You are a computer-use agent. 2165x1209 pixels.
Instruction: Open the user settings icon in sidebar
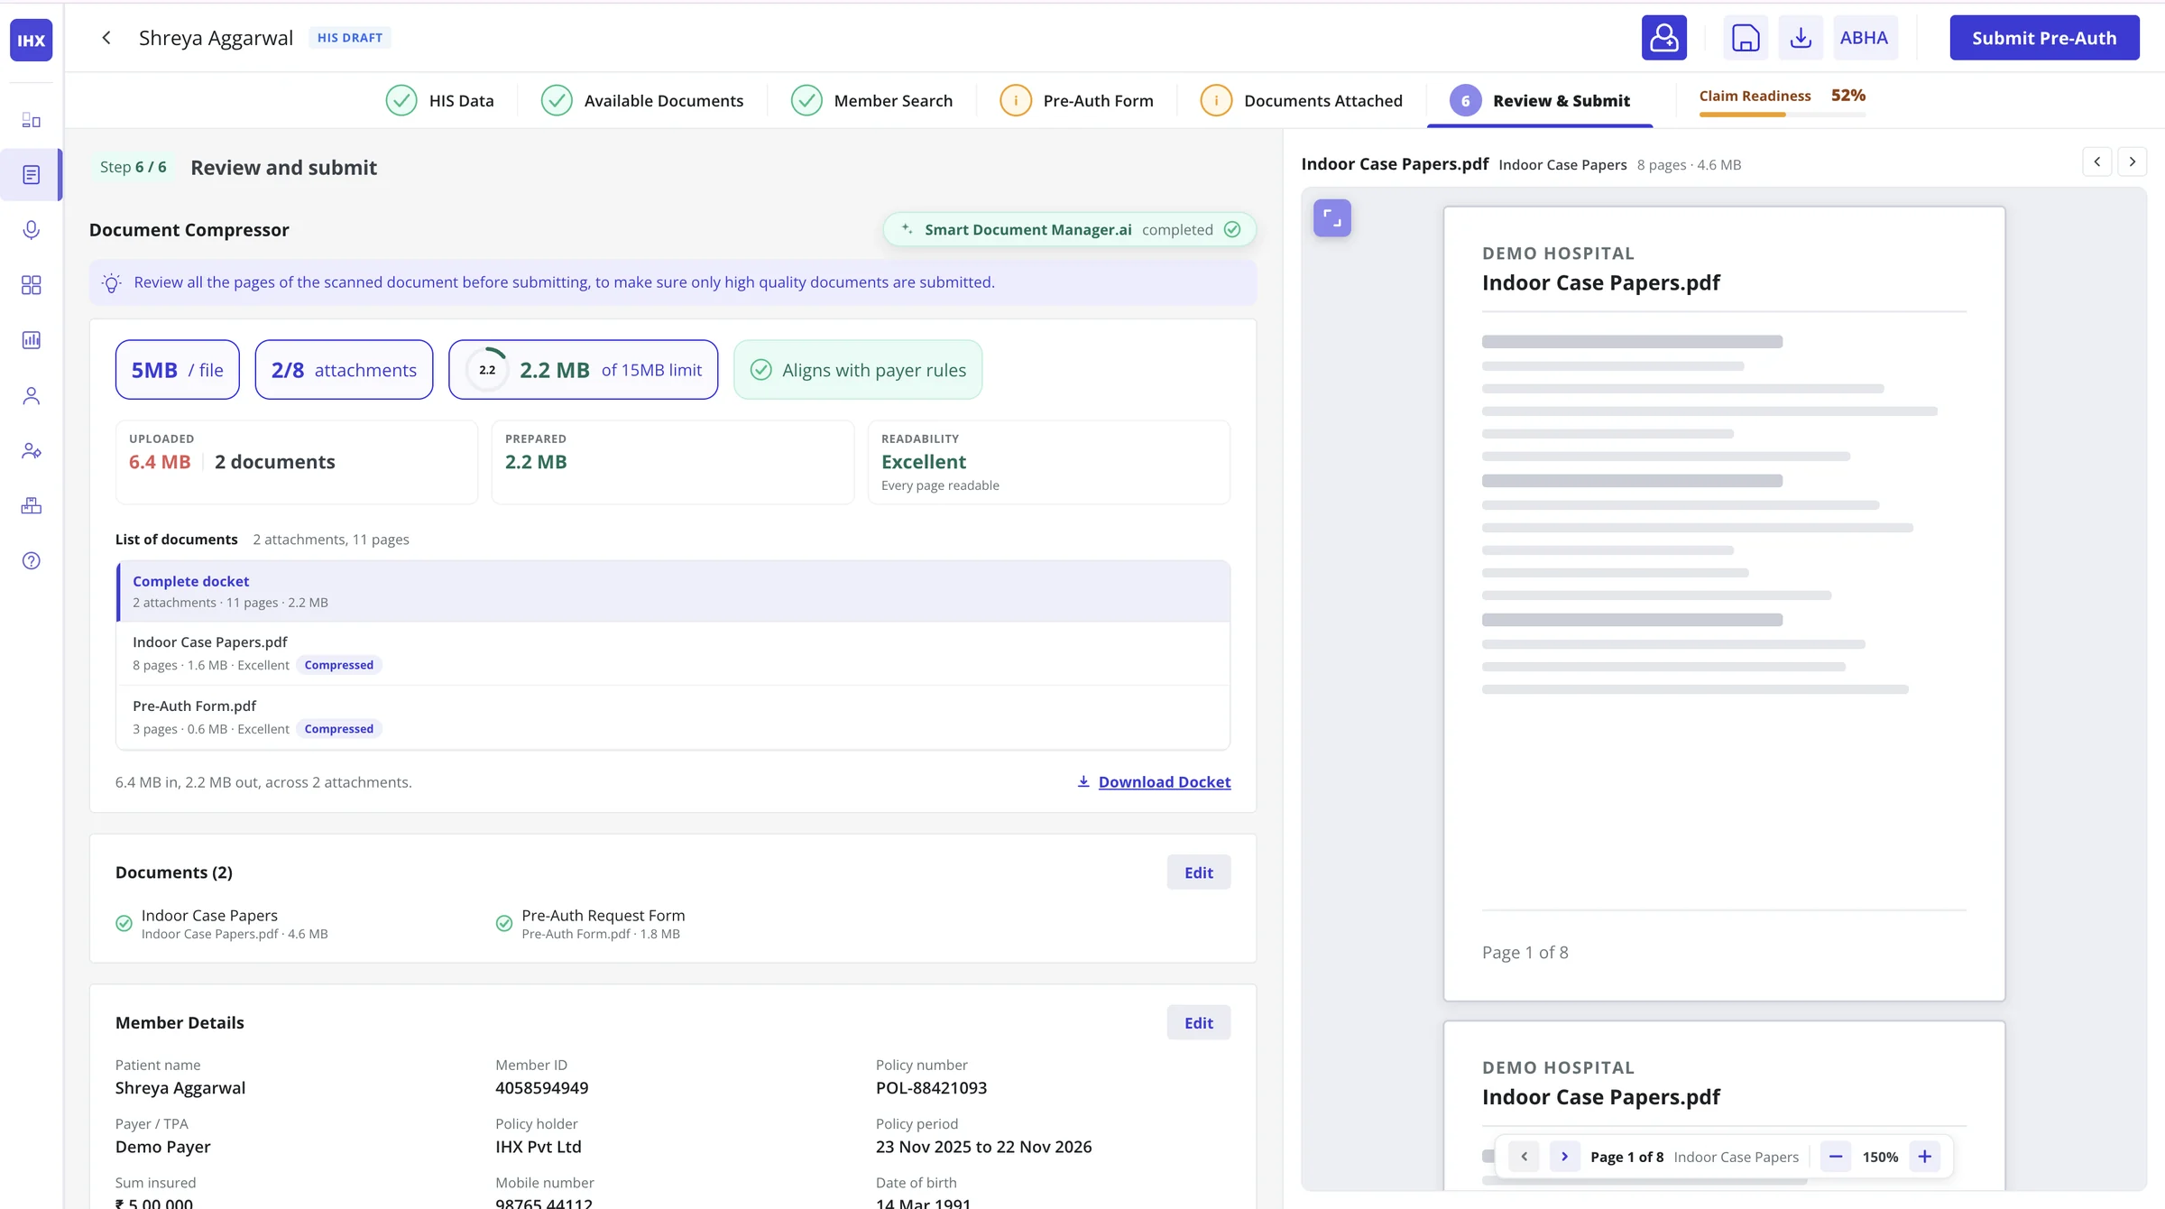point(32,451)
